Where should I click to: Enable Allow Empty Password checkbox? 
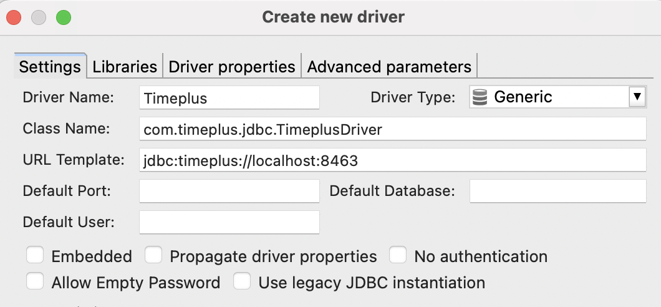35,281
